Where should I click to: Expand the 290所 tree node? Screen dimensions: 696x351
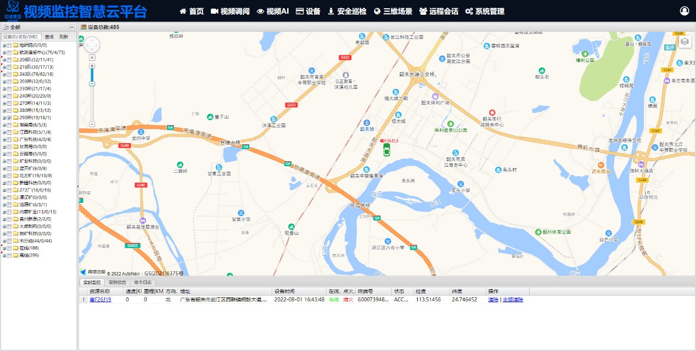(4, 118)
